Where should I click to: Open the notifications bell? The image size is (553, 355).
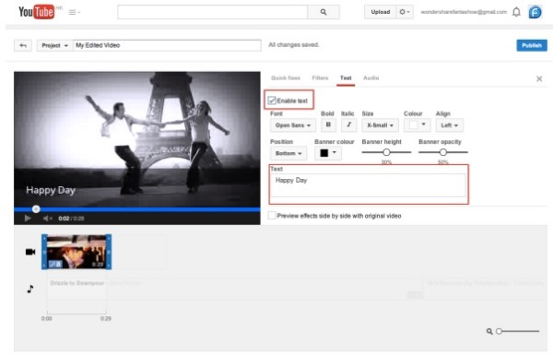[516, 12]
